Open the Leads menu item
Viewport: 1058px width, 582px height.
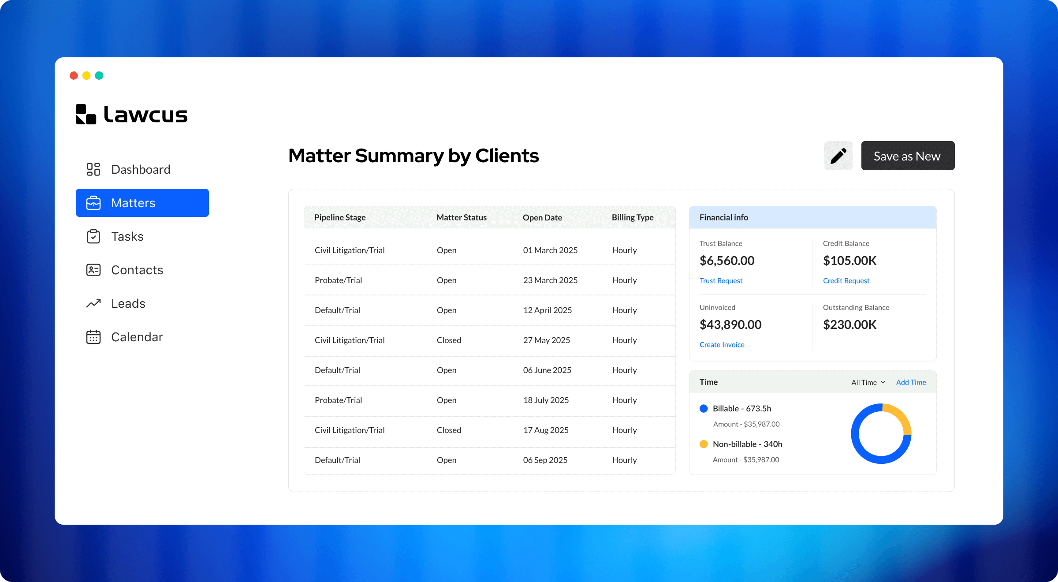click(x=128, y=303)
